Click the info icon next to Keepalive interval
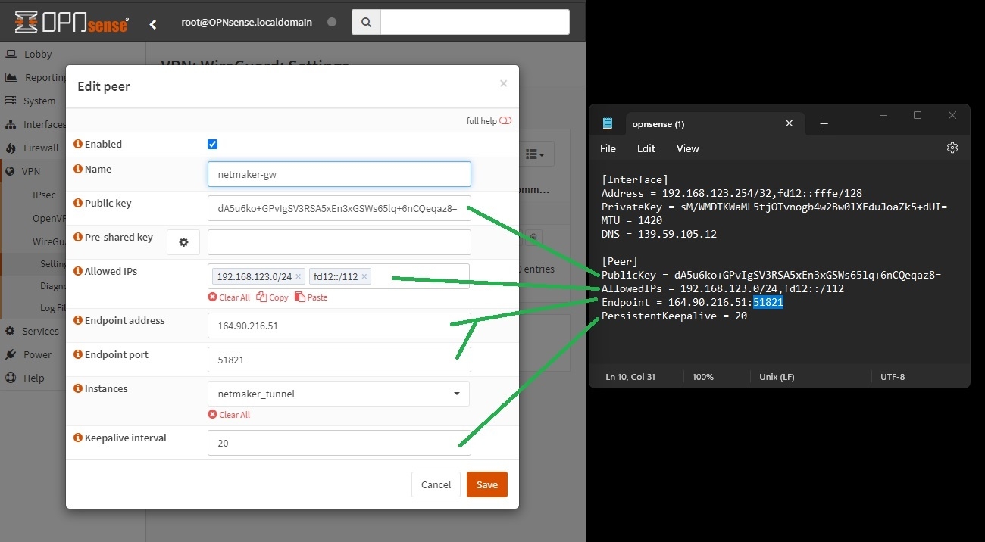The image size is (985, 542). (x=78, y=438)
